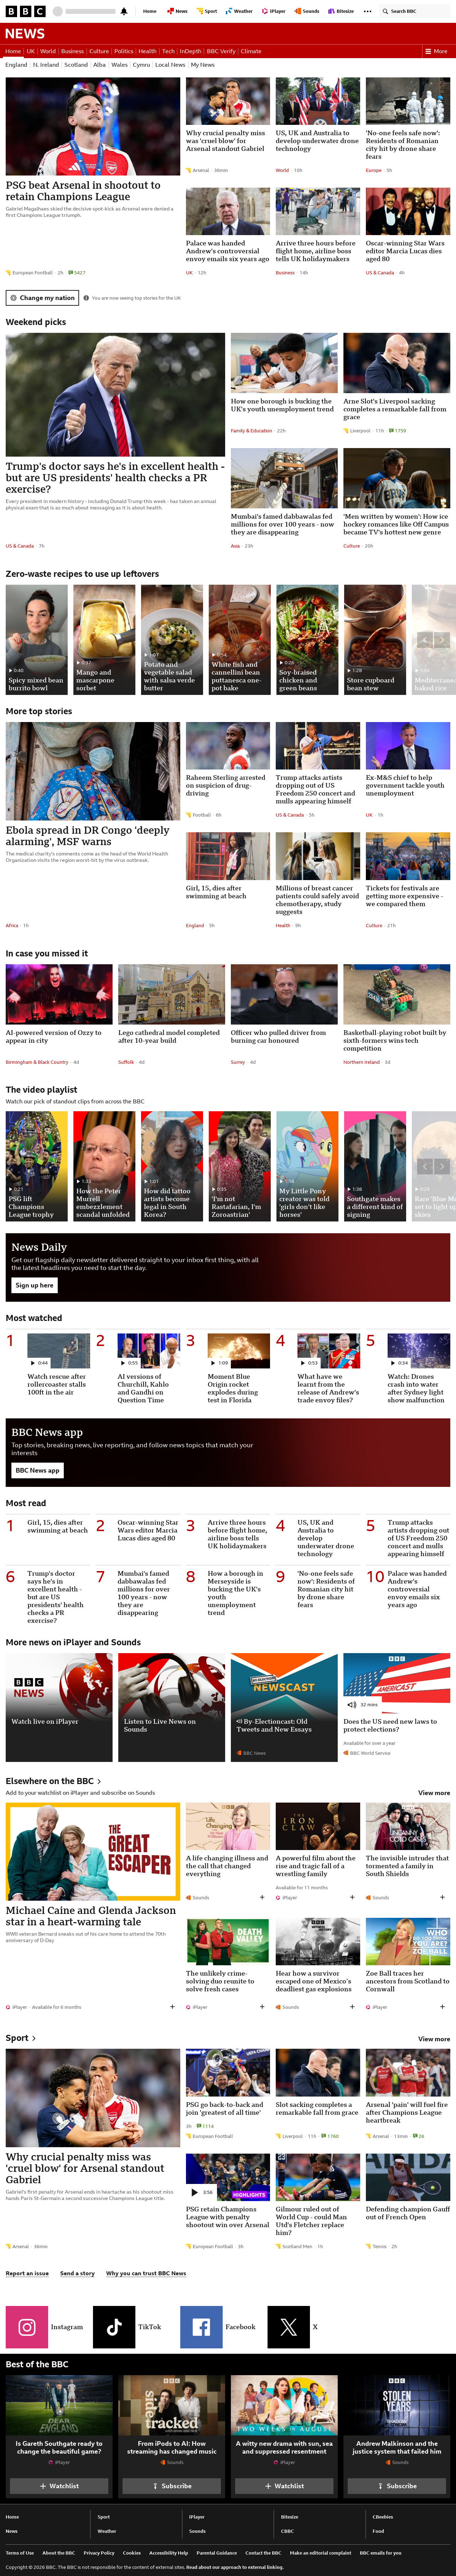Add the invisible intruder podcast with plus icon
The height and width of the screenshot is (2576, 456).
442,1897
